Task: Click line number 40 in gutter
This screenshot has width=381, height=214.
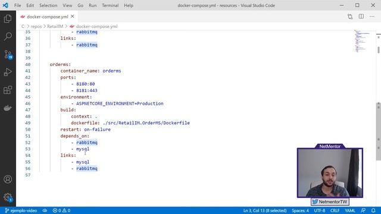Action: coord(28,64)
